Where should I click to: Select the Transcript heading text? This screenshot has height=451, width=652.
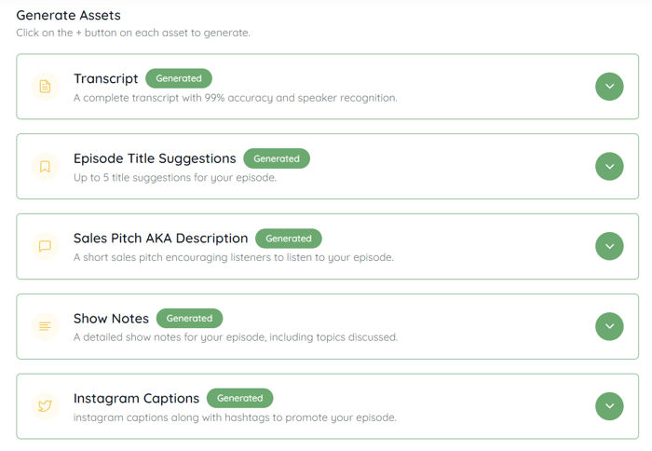click(105, 78)
